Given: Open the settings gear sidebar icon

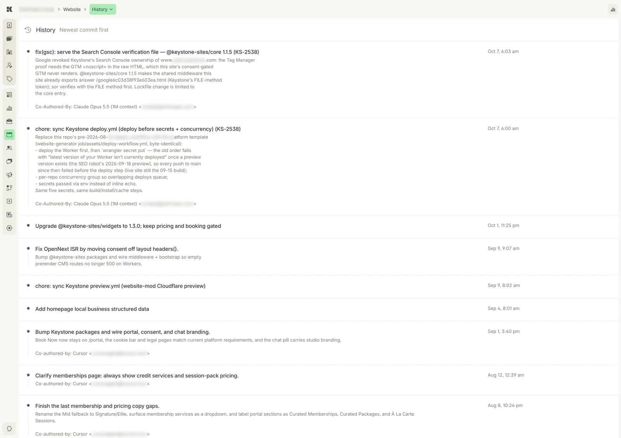Looking at the screenshot, I should (9, 228).
